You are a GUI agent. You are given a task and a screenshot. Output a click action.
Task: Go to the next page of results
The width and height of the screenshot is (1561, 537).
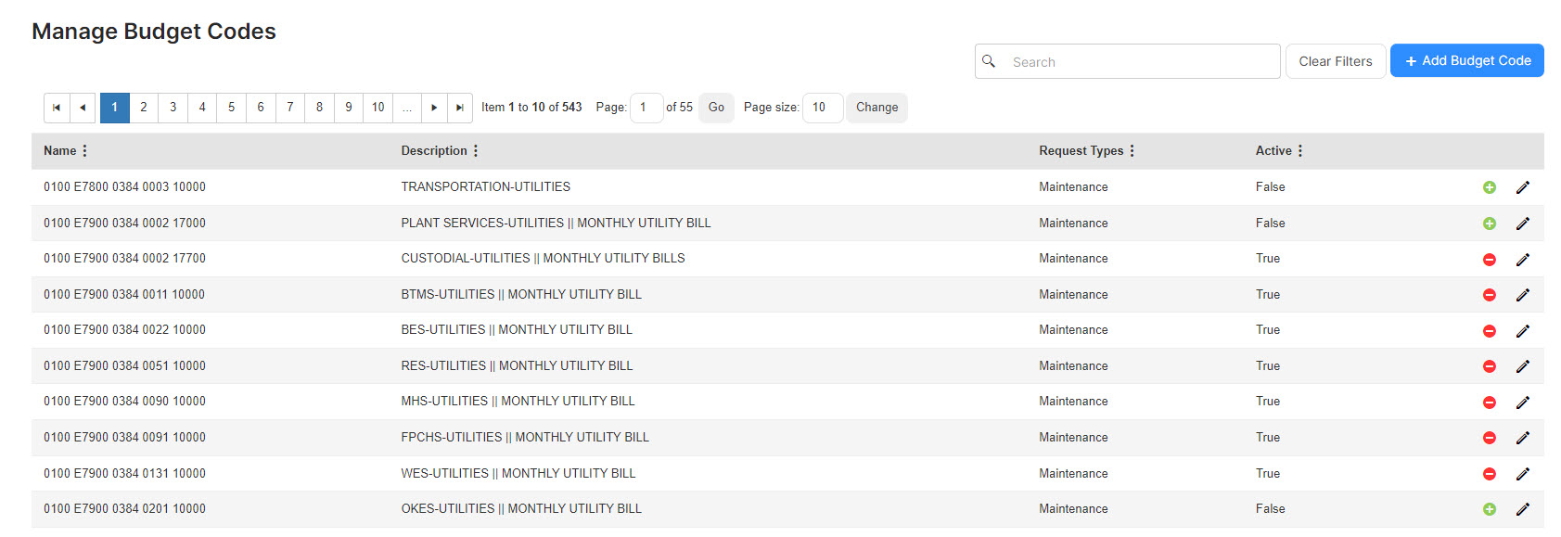434,108
